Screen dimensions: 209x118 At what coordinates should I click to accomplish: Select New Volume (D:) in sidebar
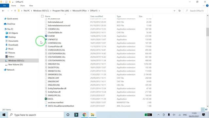(x=15, y=65)
